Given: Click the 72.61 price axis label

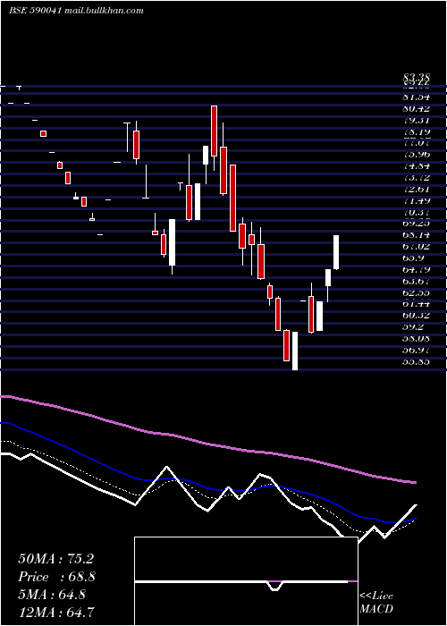Looking at the screenshot, I should 416,189.
